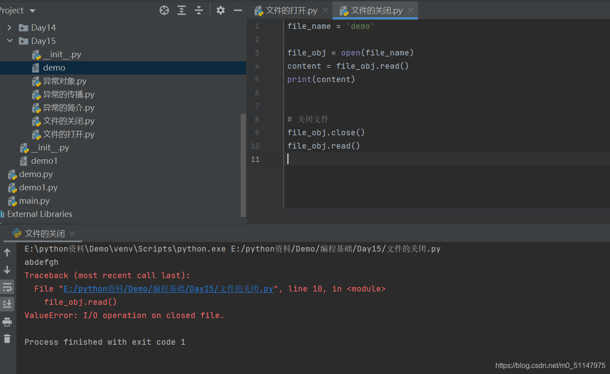Click the print icon in Run toolbar

[x=7, y=322]
